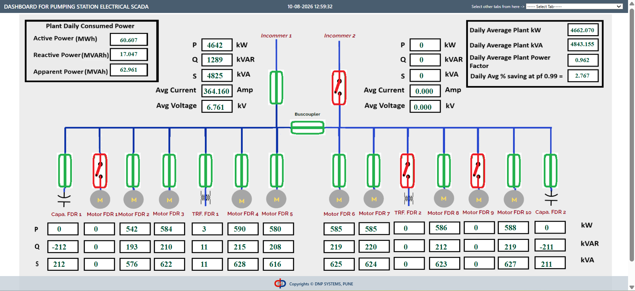This screenshot has width=635, height=291.
Task: Click Motor FDR 2 kW value 542
Action: (135, 229)
